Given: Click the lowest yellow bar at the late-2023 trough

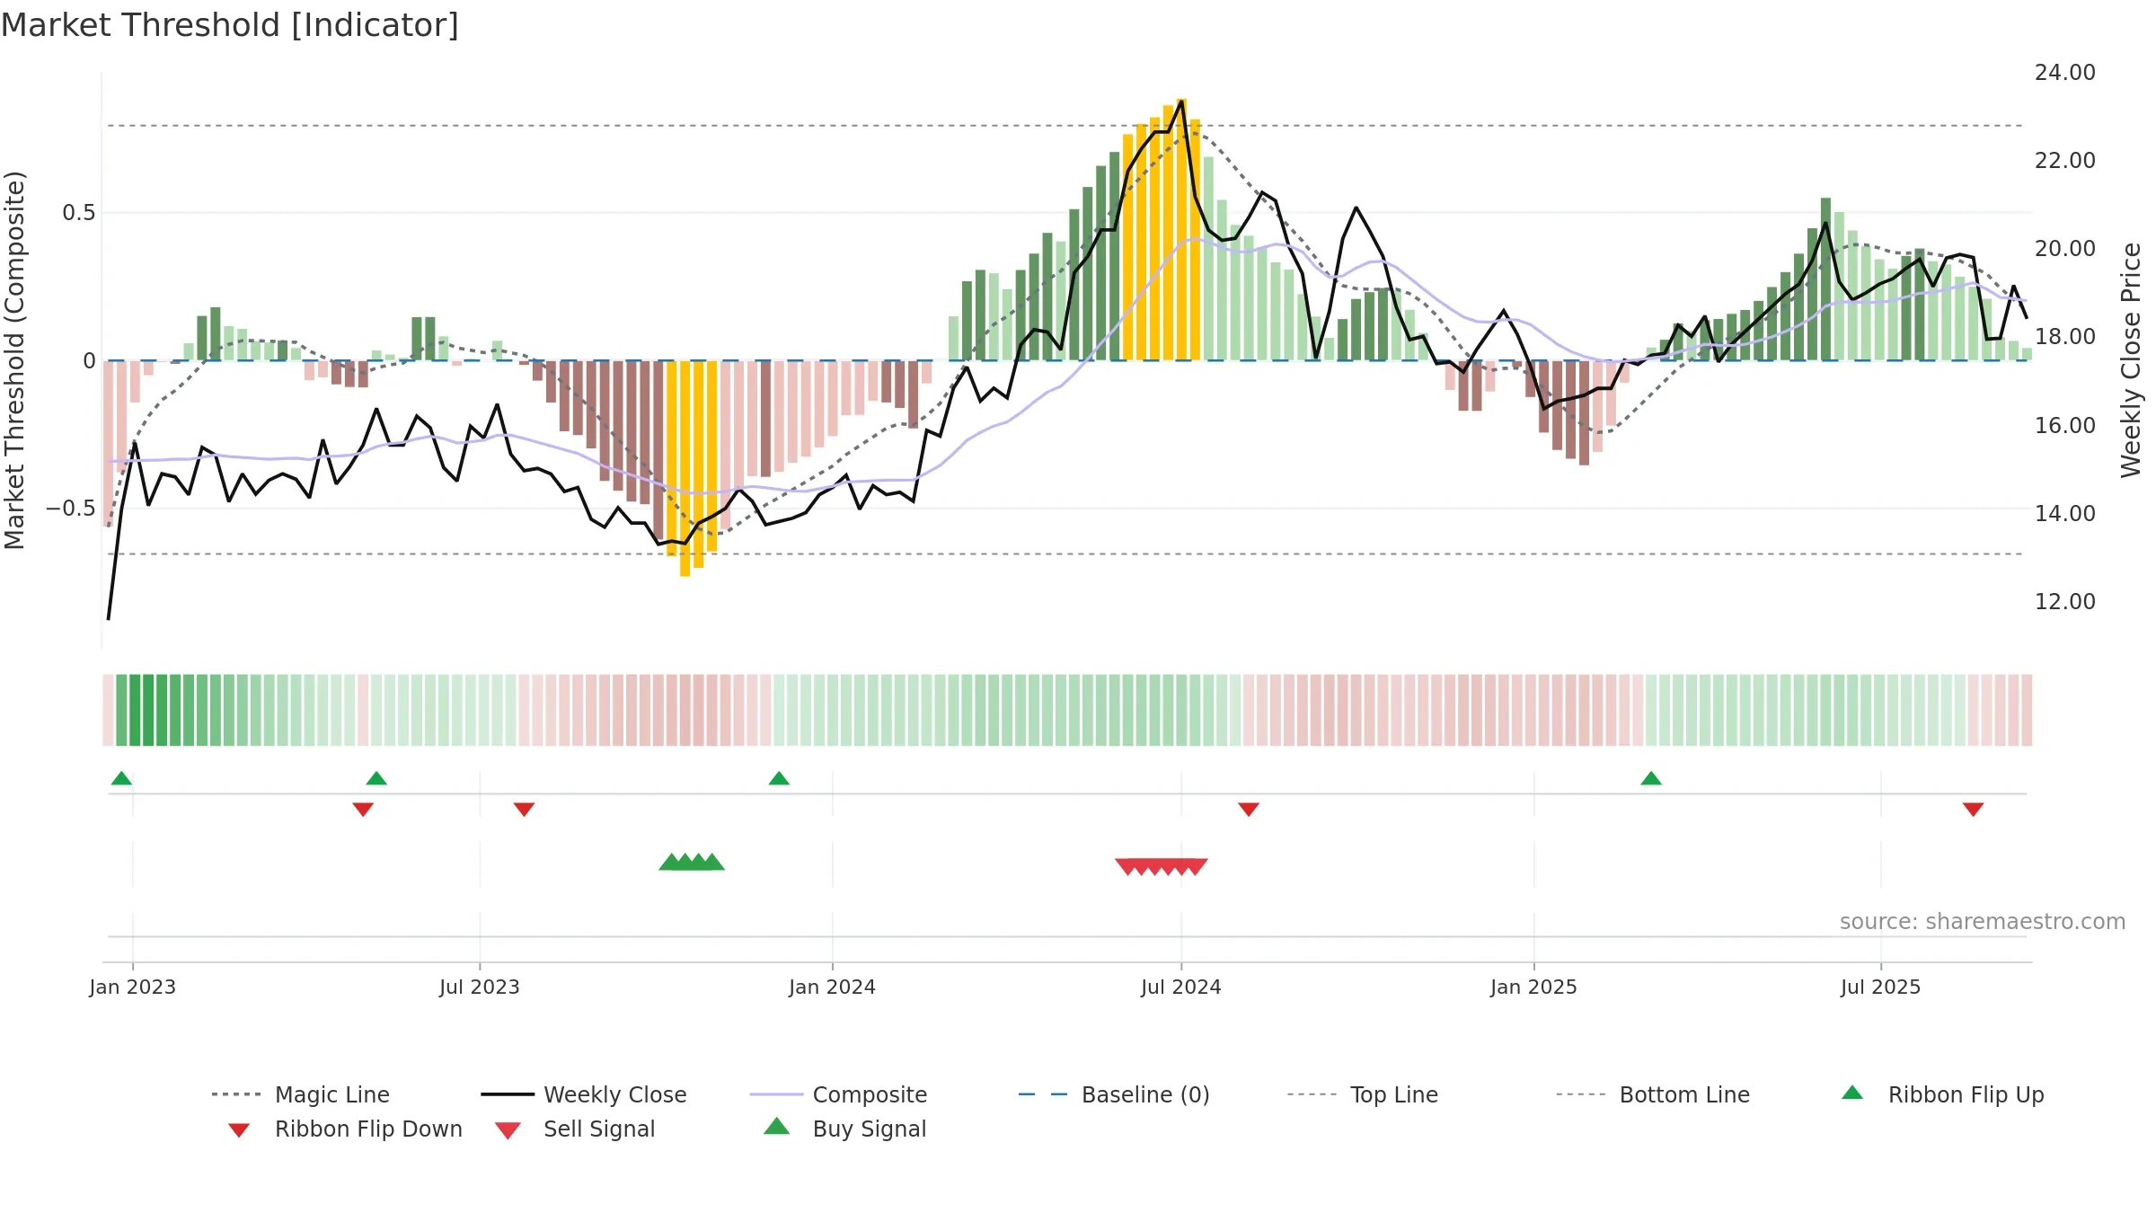Looking at the screenshot, I should click(x=685, y=468).
